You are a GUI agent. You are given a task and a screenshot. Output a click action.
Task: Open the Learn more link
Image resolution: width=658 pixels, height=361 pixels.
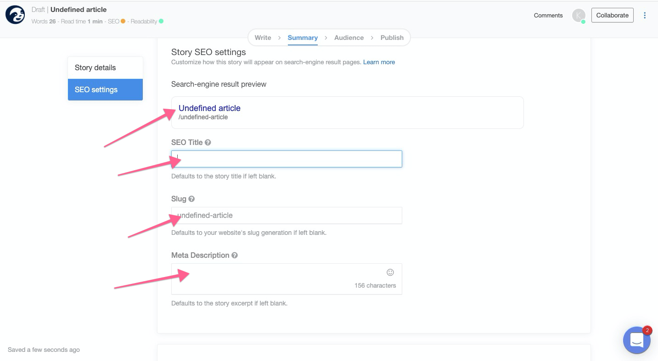point(379,62)
